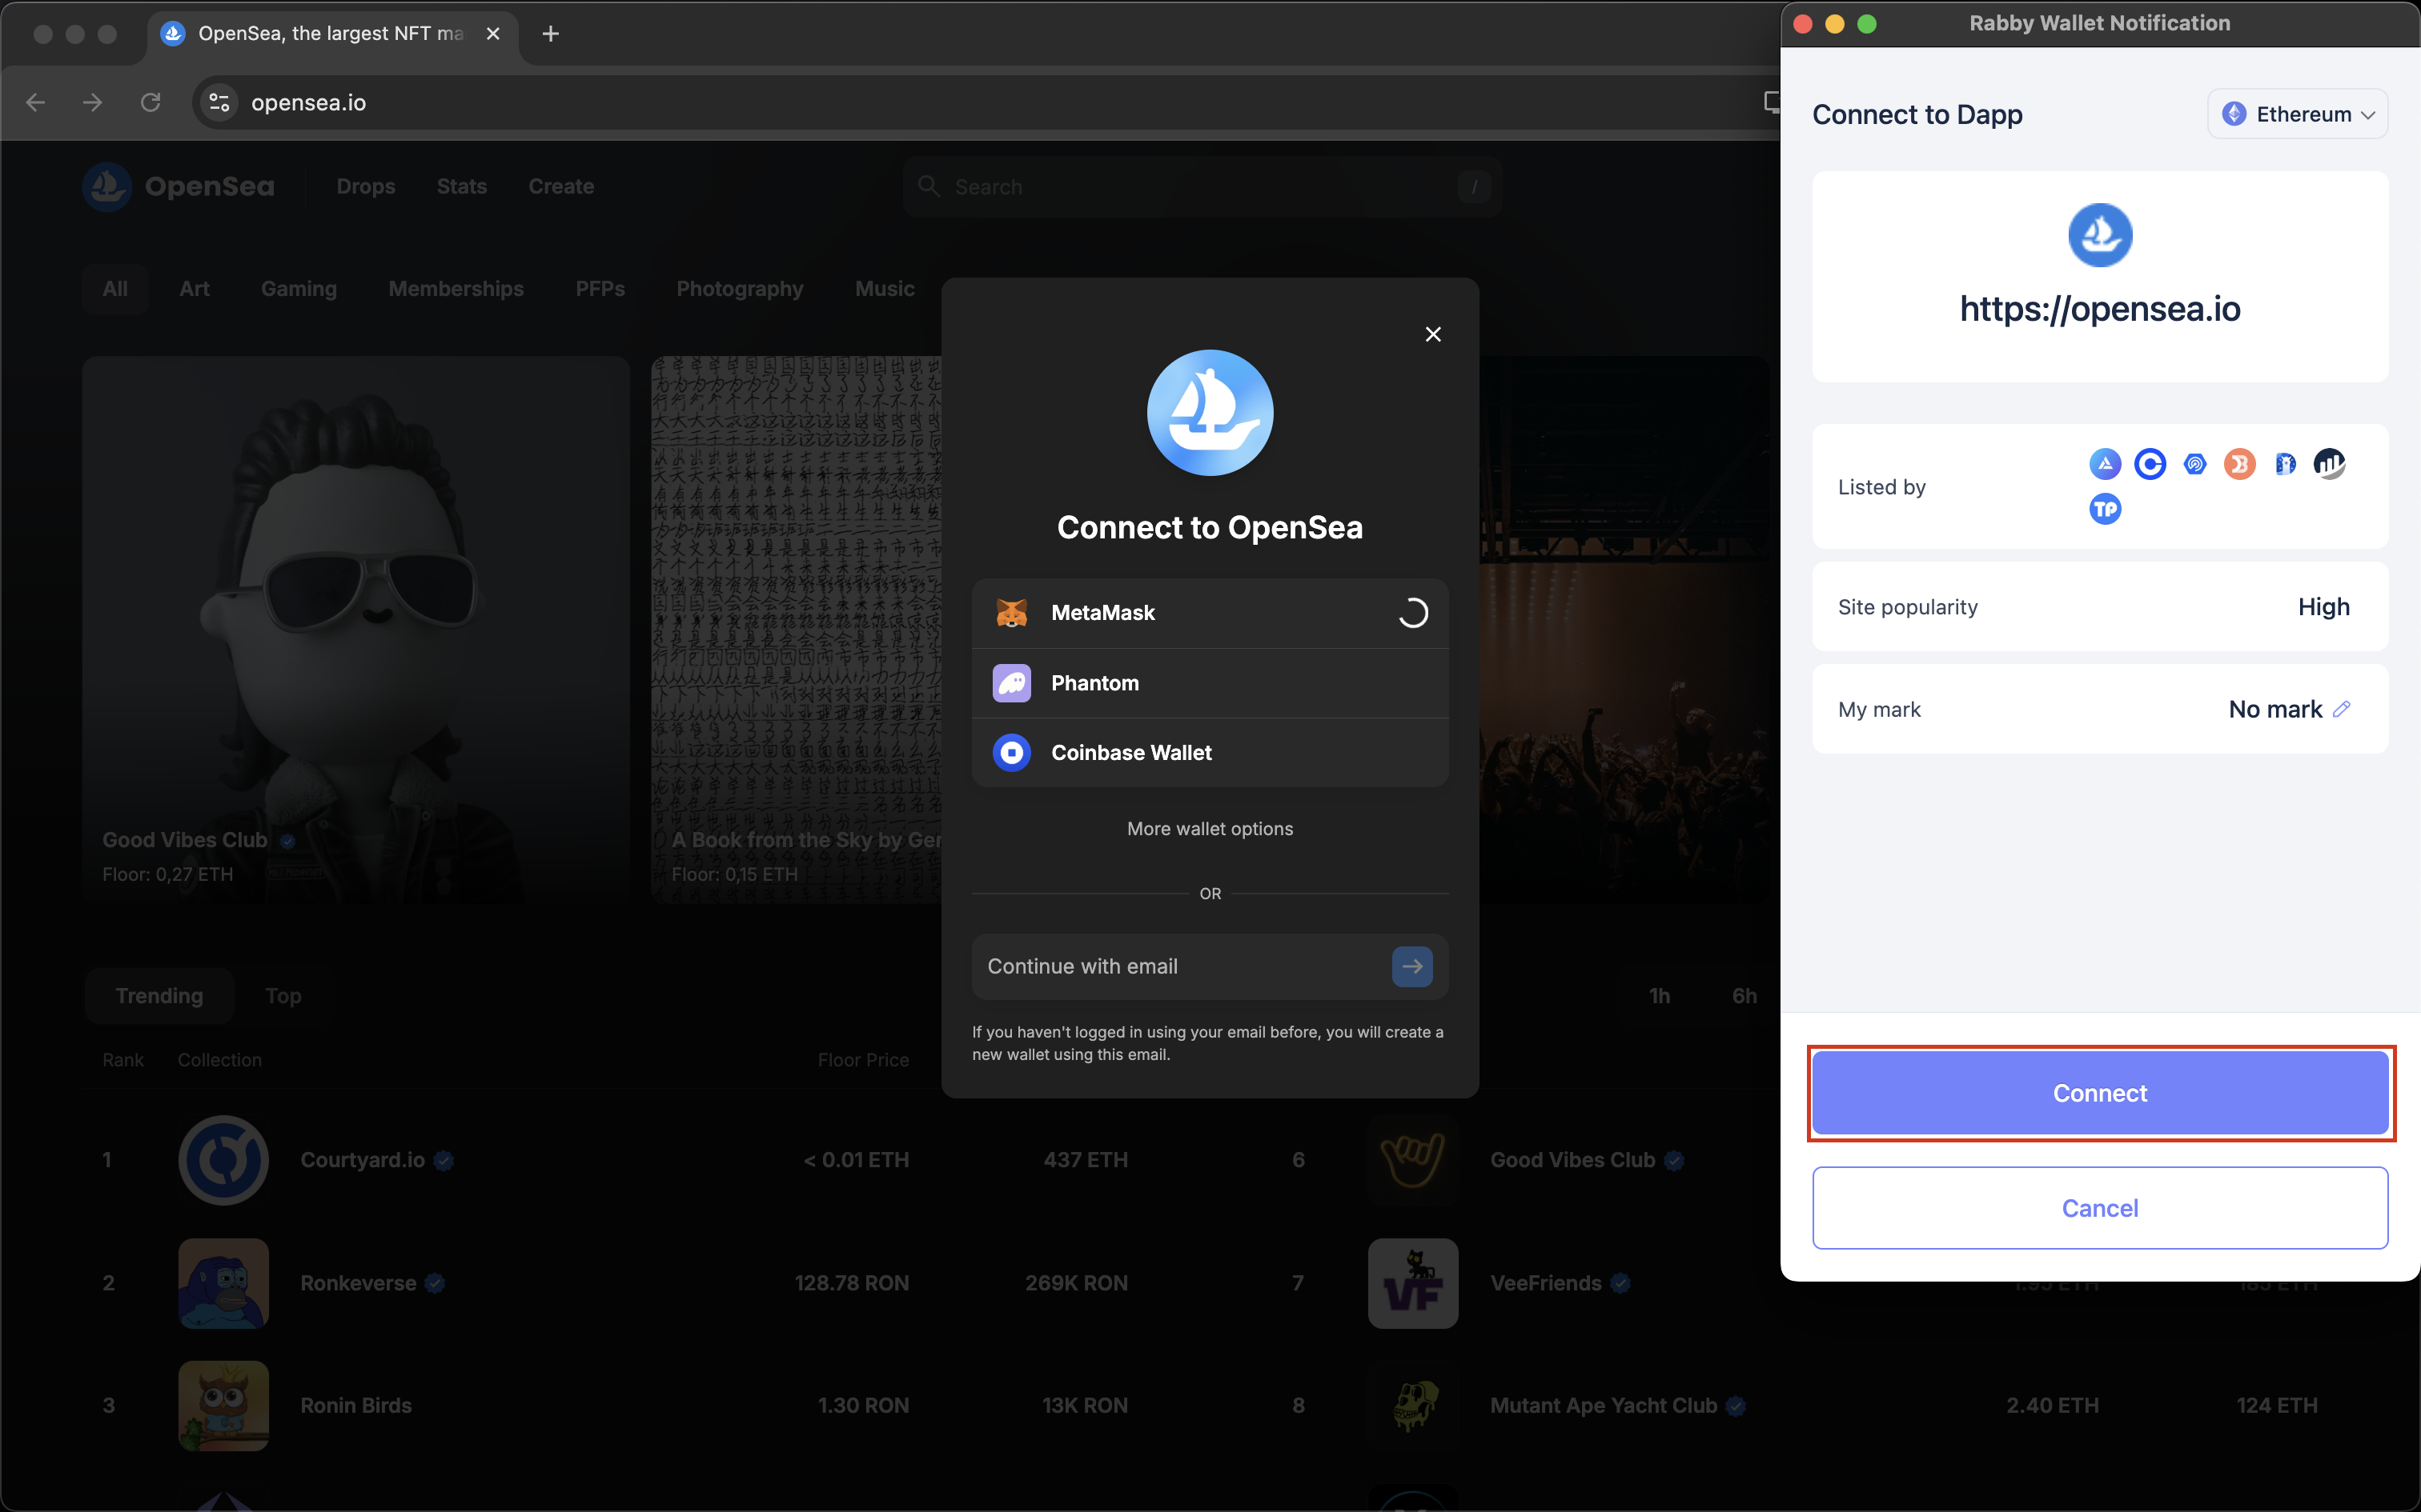Click the OpenSea logo in dialog
2421x1512 pixels.
click(1210, 412)
